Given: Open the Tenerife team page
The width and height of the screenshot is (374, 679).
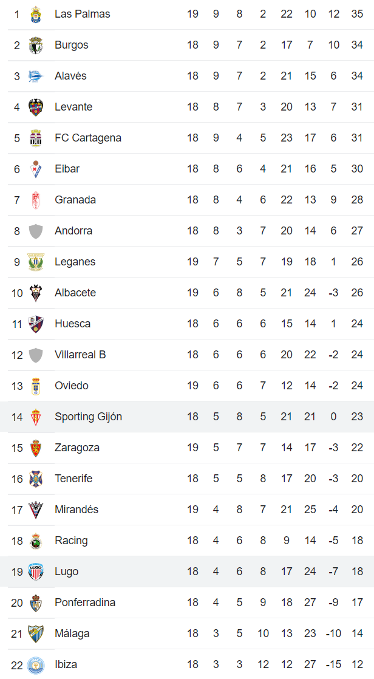Looking at the screenshot, I should (73, 479).
